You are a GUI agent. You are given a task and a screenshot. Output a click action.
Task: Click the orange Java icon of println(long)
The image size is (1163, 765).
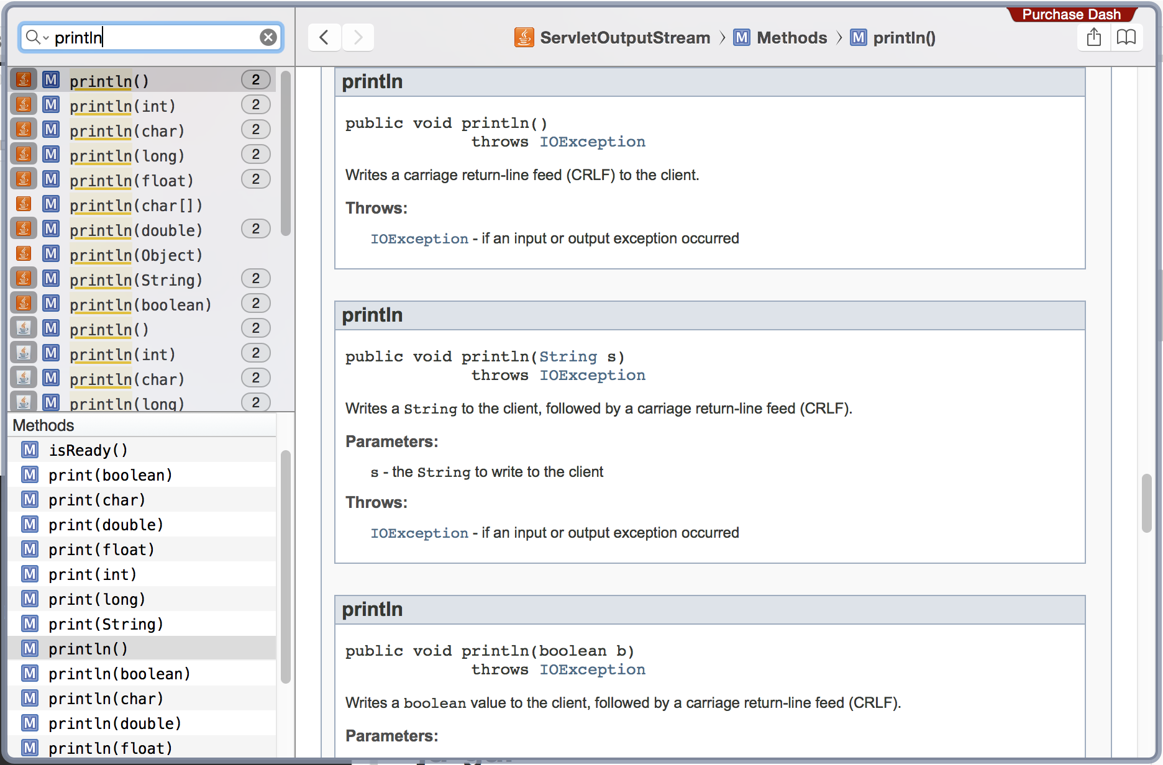point(24,155)
